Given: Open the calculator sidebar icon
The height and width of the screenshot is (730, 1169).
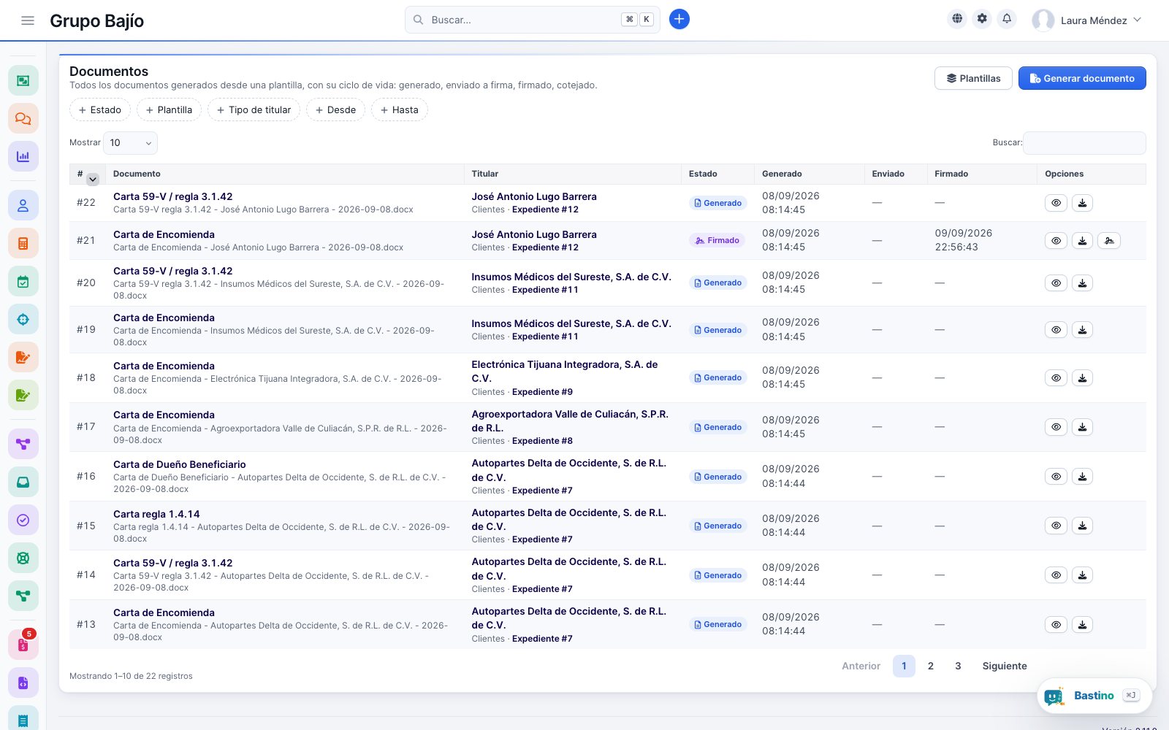Looking at the screenshot, I should pos(23,243).
